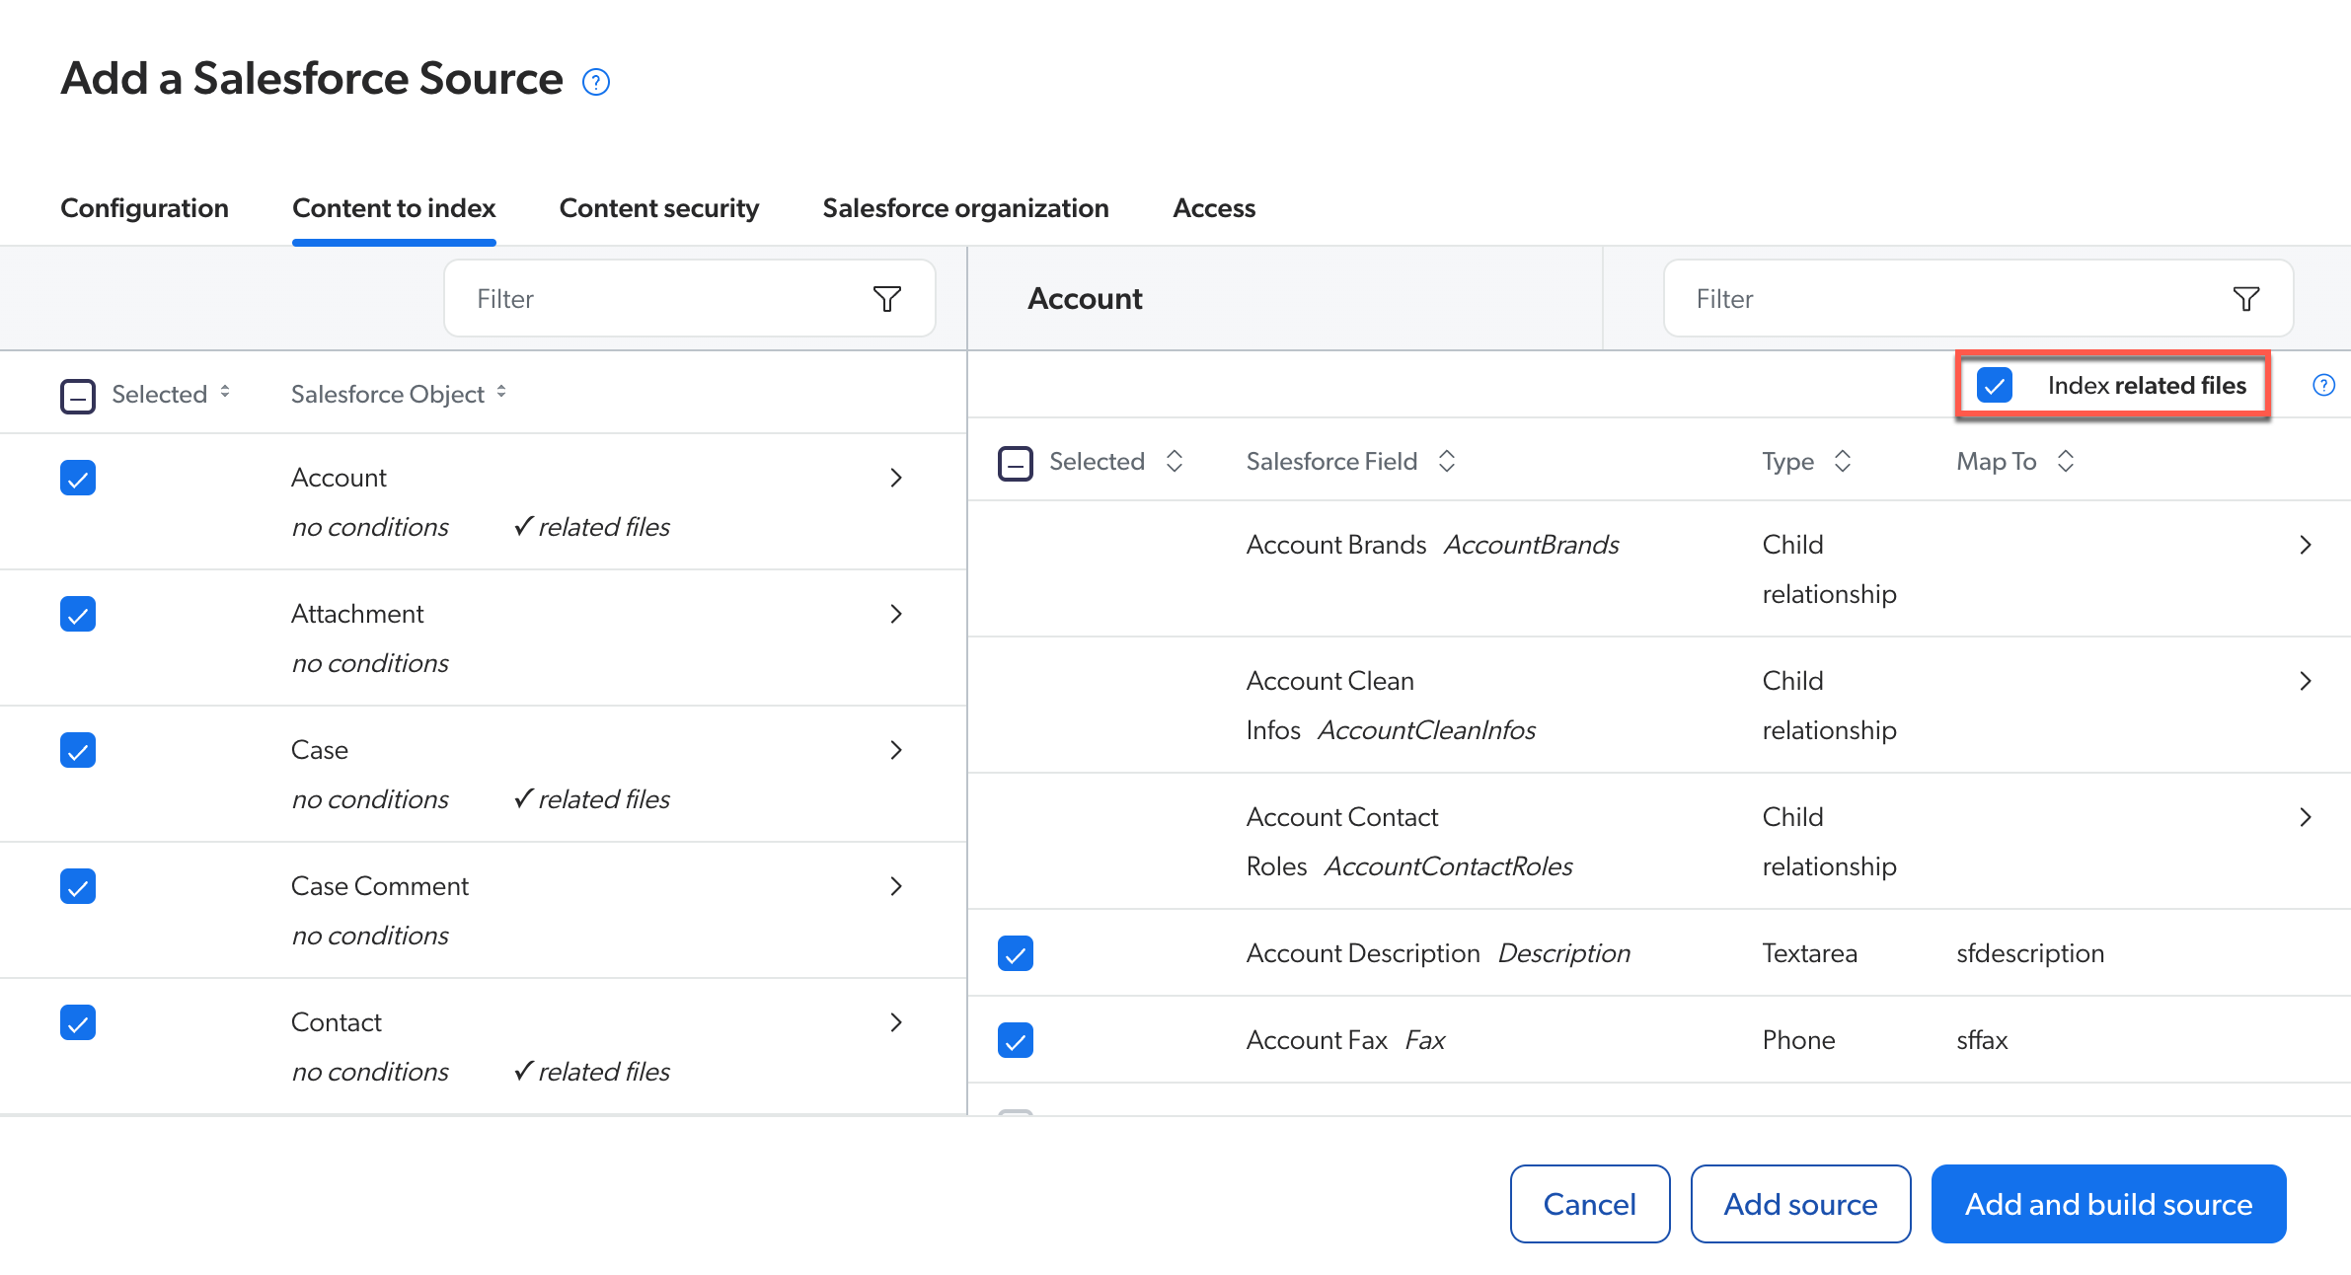The width and height of the screenshot is (2351, 1275).
Task: Toggle select-all checkbox for Account fields
Action: click(1016, 463)
